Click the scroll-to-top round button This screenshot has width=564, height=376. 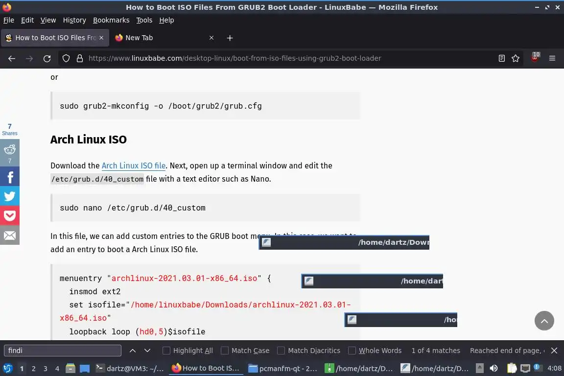pyautogui.click(x=544, y=321)
